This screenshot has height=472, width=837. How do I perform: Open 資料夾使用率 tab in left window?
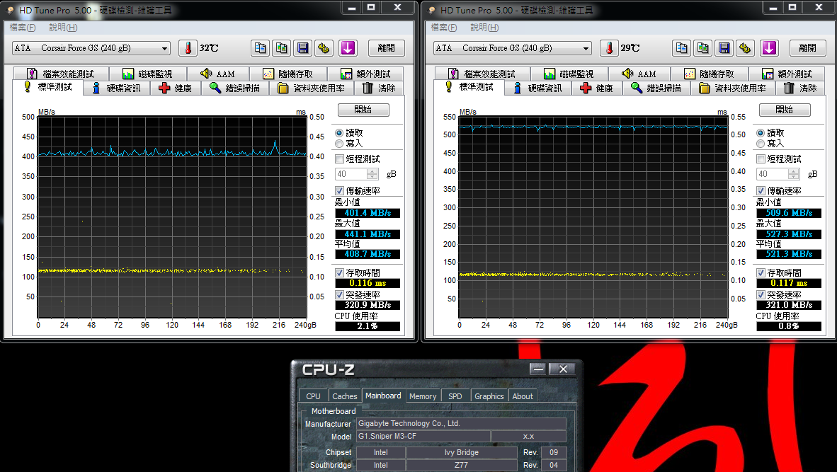click(312, 88)
